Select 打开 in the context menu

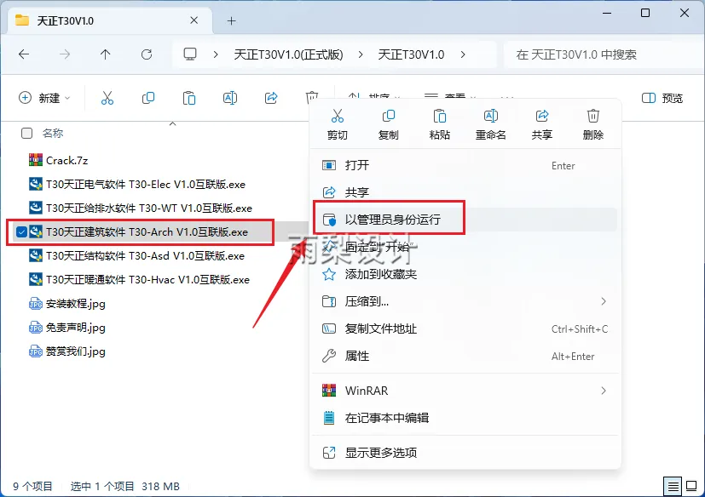tap(465, 165)
